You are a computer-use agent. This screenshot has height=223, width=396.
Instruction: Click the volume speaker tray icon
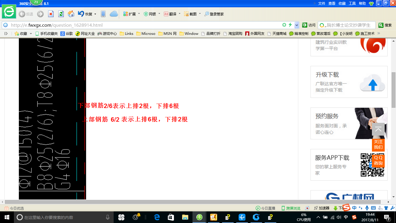click(339, 217)
